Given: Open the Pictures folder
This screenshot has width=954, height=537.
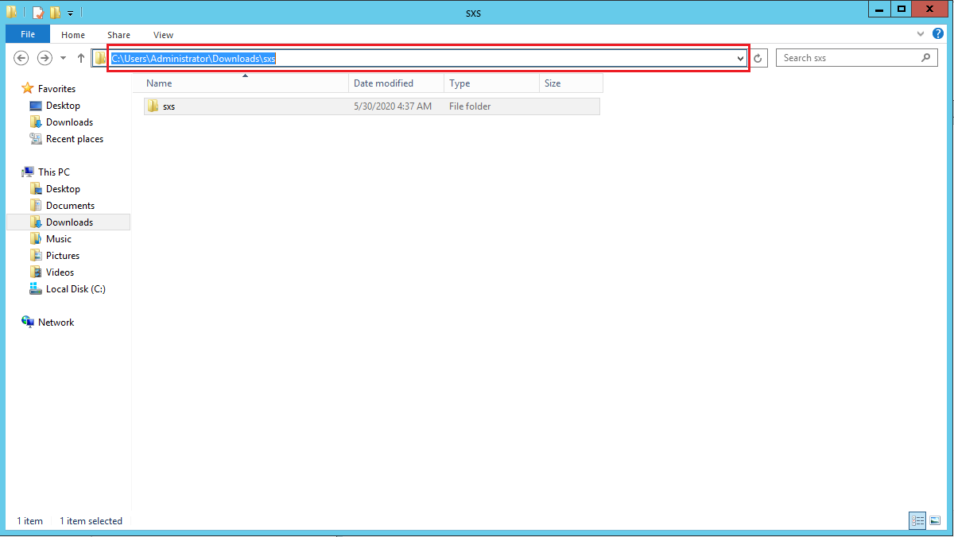Looking at the screenshot, I should point(63,256).
